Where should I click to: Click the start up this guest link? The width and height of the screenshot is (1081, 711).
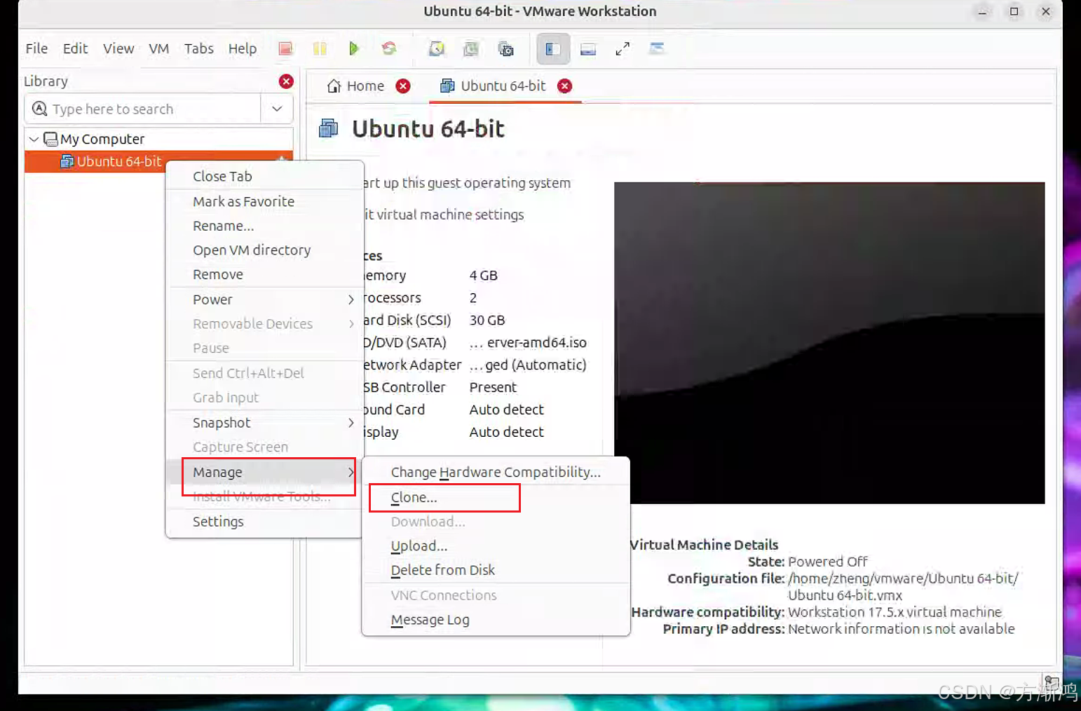[x=467, y=183]
